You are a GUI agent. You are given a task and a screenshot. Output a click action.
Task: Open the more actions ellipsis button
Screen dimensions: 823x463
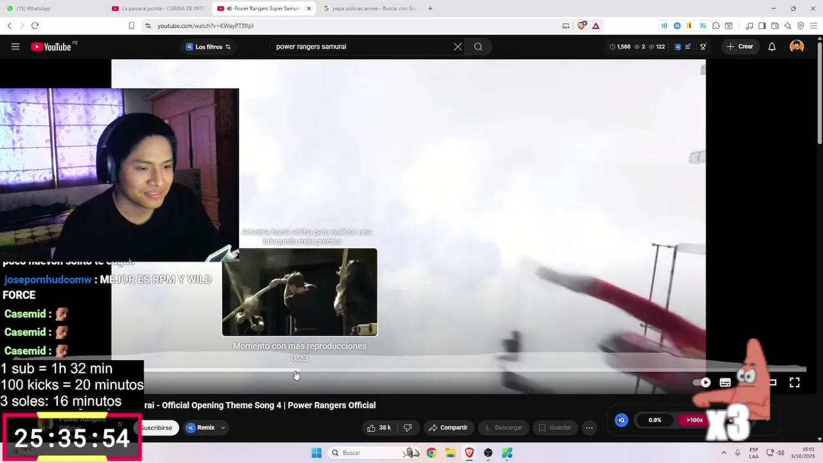[589, 428]
